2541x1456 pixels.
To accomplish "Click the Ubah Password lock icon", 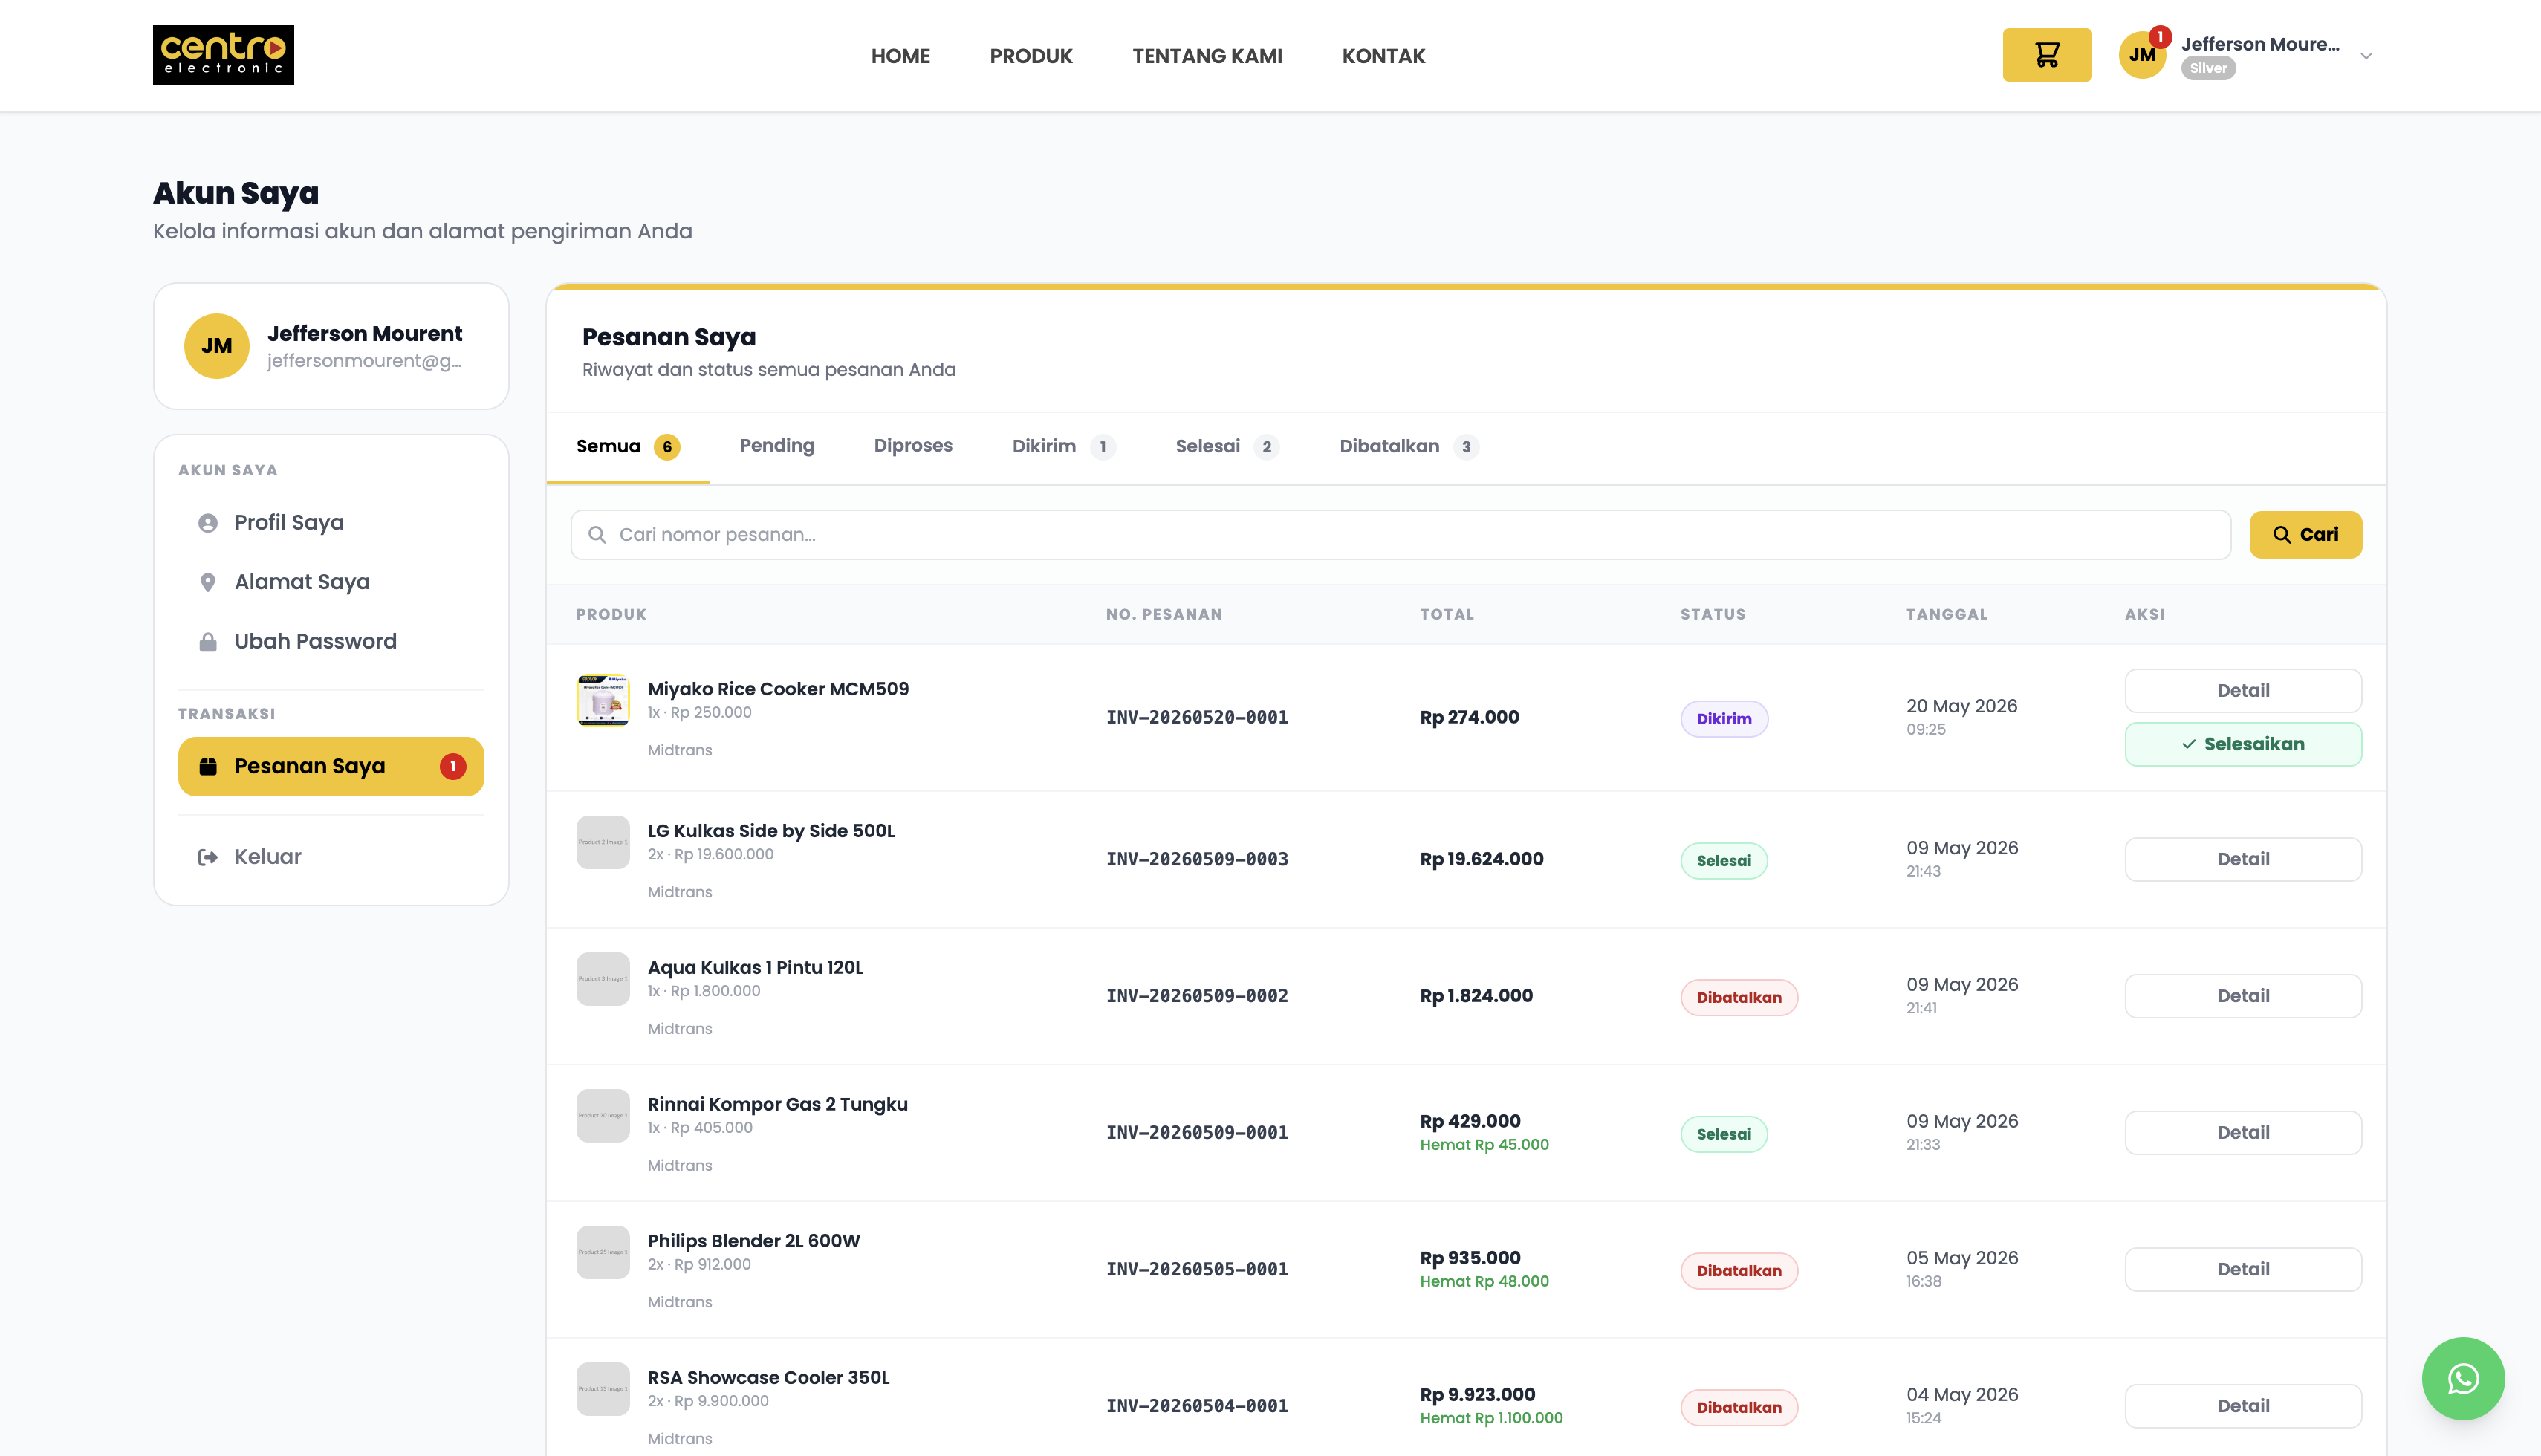I will [x=208, y=642].
